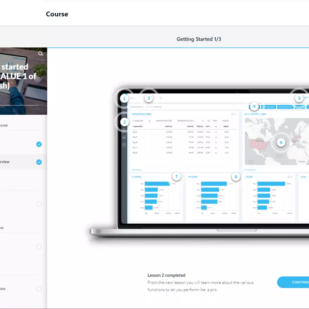Image resolution: width=309 pixels, height=309 pixels.
Task: Click hotspot 9 near the filter buttons
Action: [254, 106]
